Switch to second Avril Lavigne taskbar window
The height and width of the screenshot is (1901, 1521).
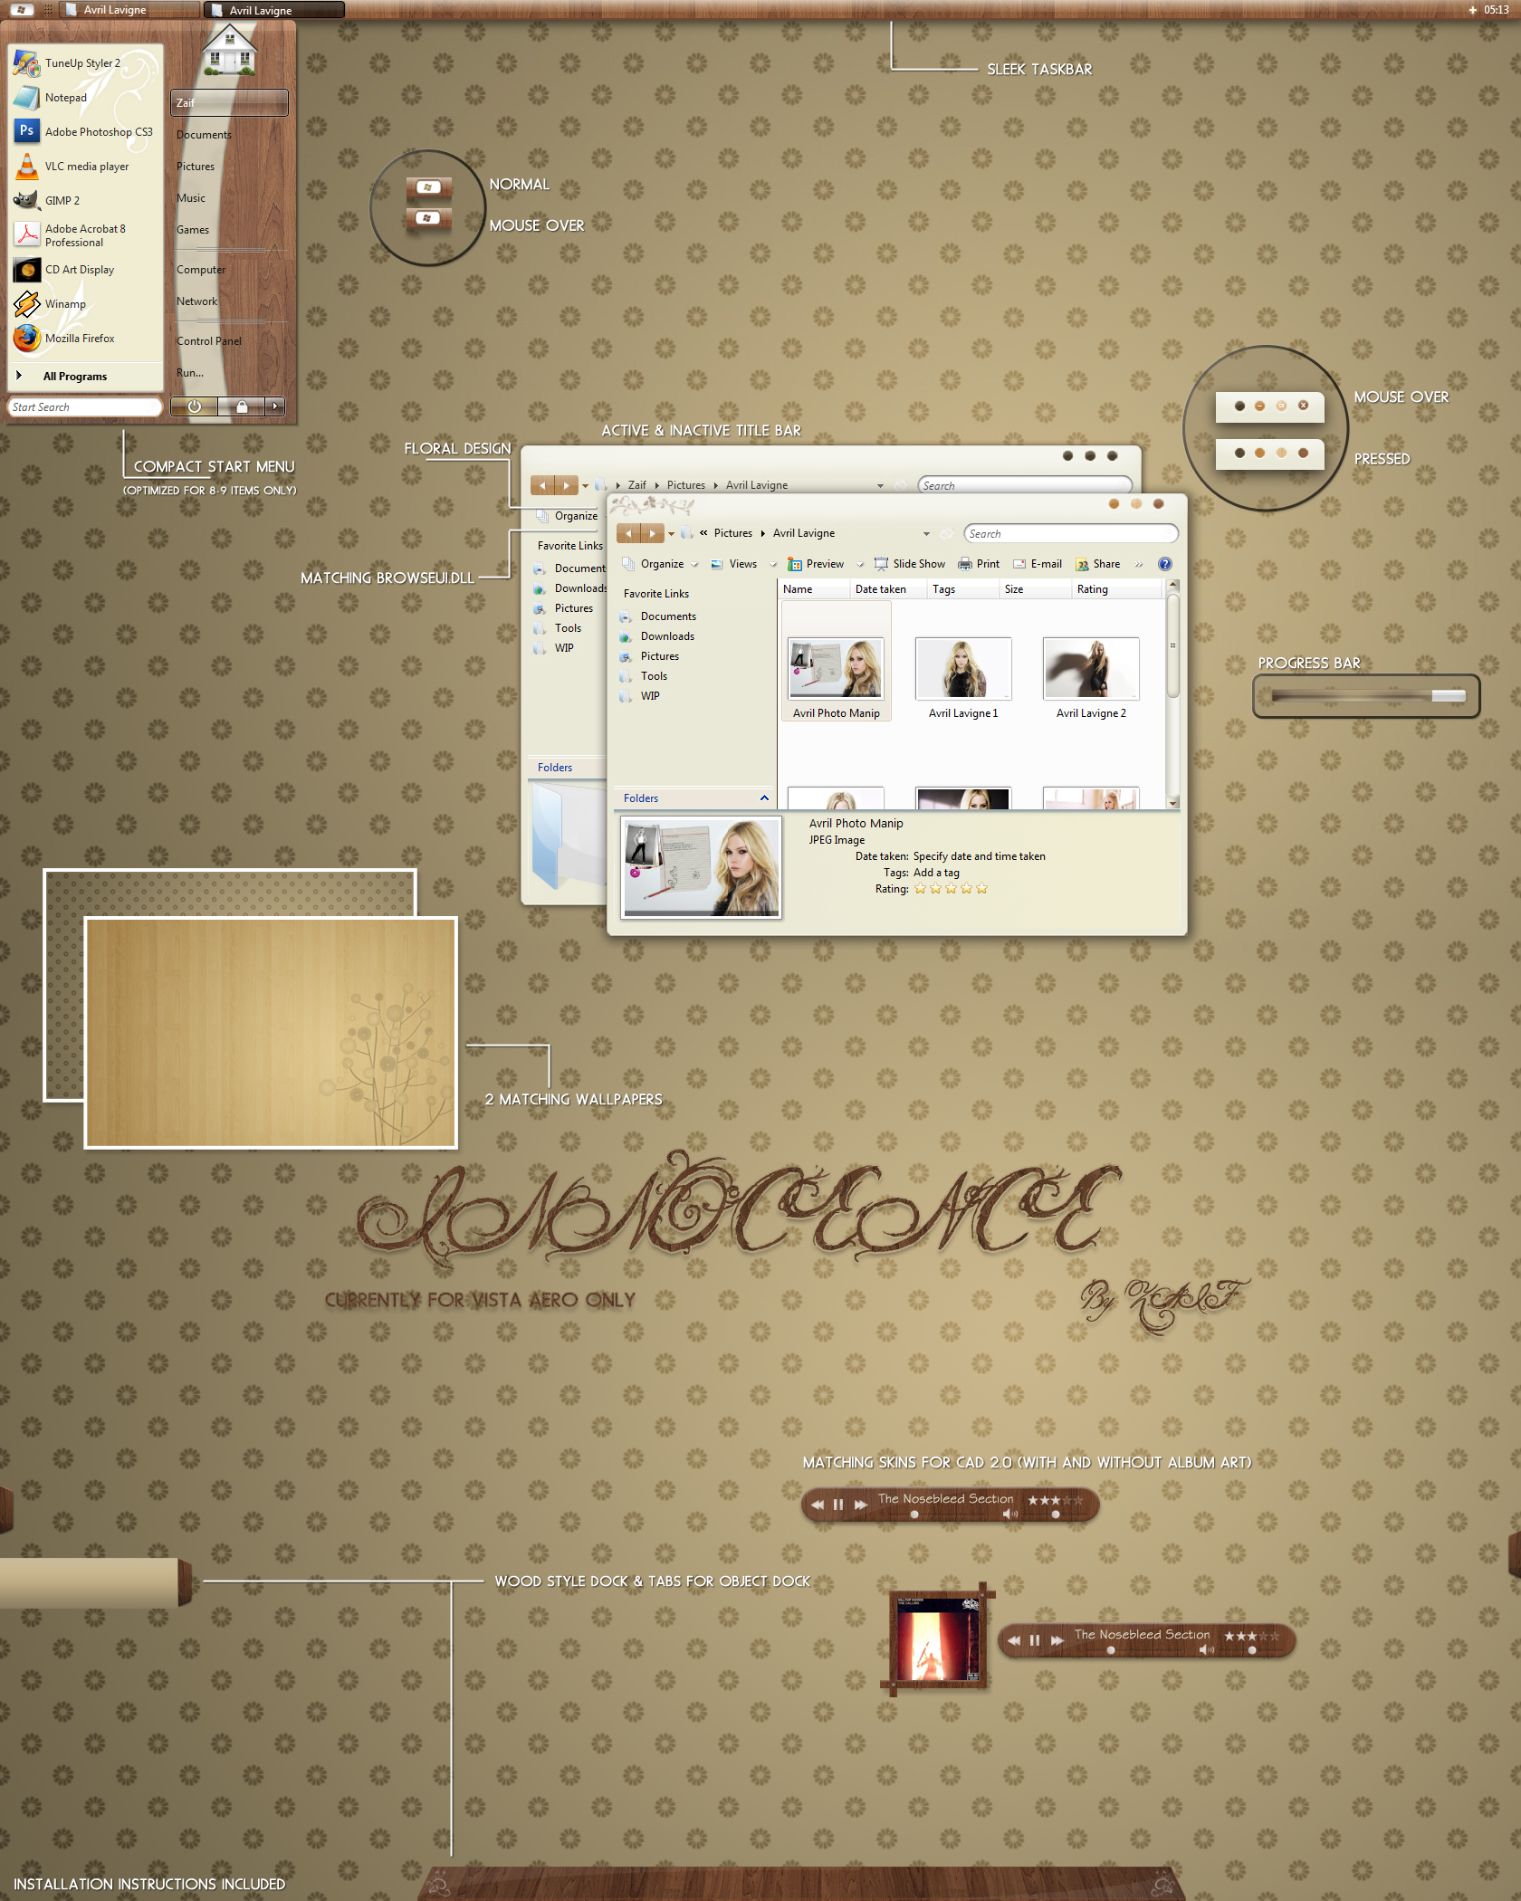[275, 10]
